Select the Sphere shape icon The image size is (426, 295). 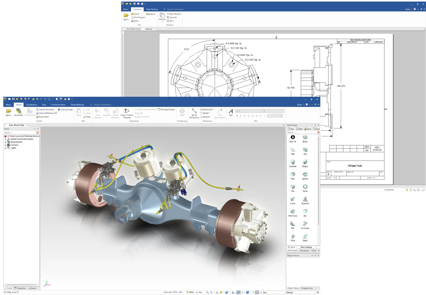[305, 175]
